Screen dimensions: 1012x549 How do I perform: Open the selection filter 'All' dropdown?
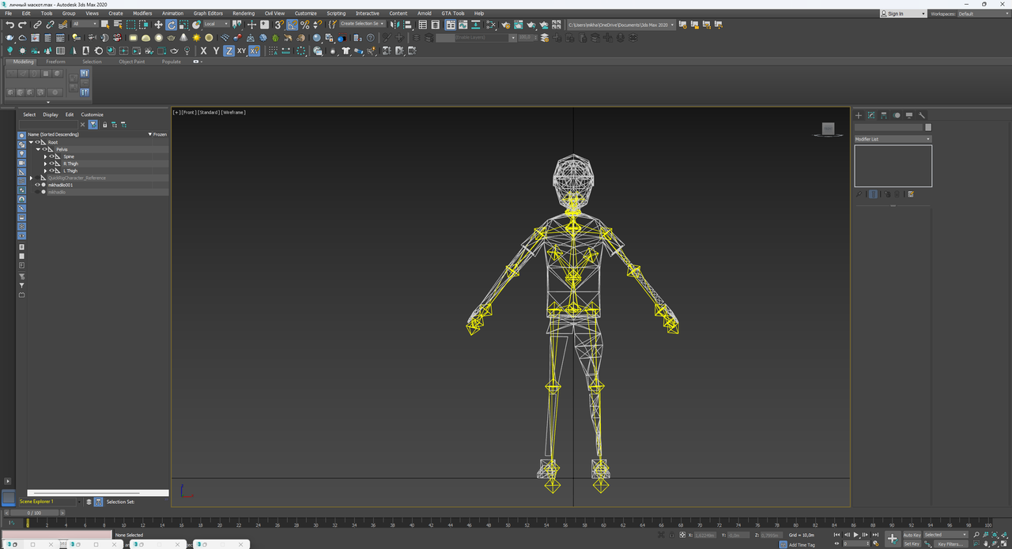point(85,24)
